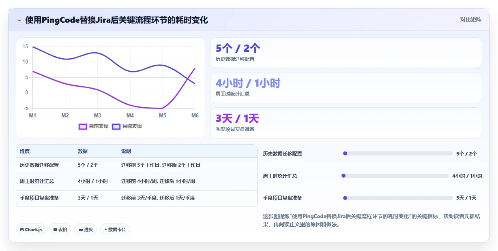Select the 4小时 / 1小时 stat card
Image resolution: width=498 pixels, height=251 pixels.
click(x=346, y=87)
